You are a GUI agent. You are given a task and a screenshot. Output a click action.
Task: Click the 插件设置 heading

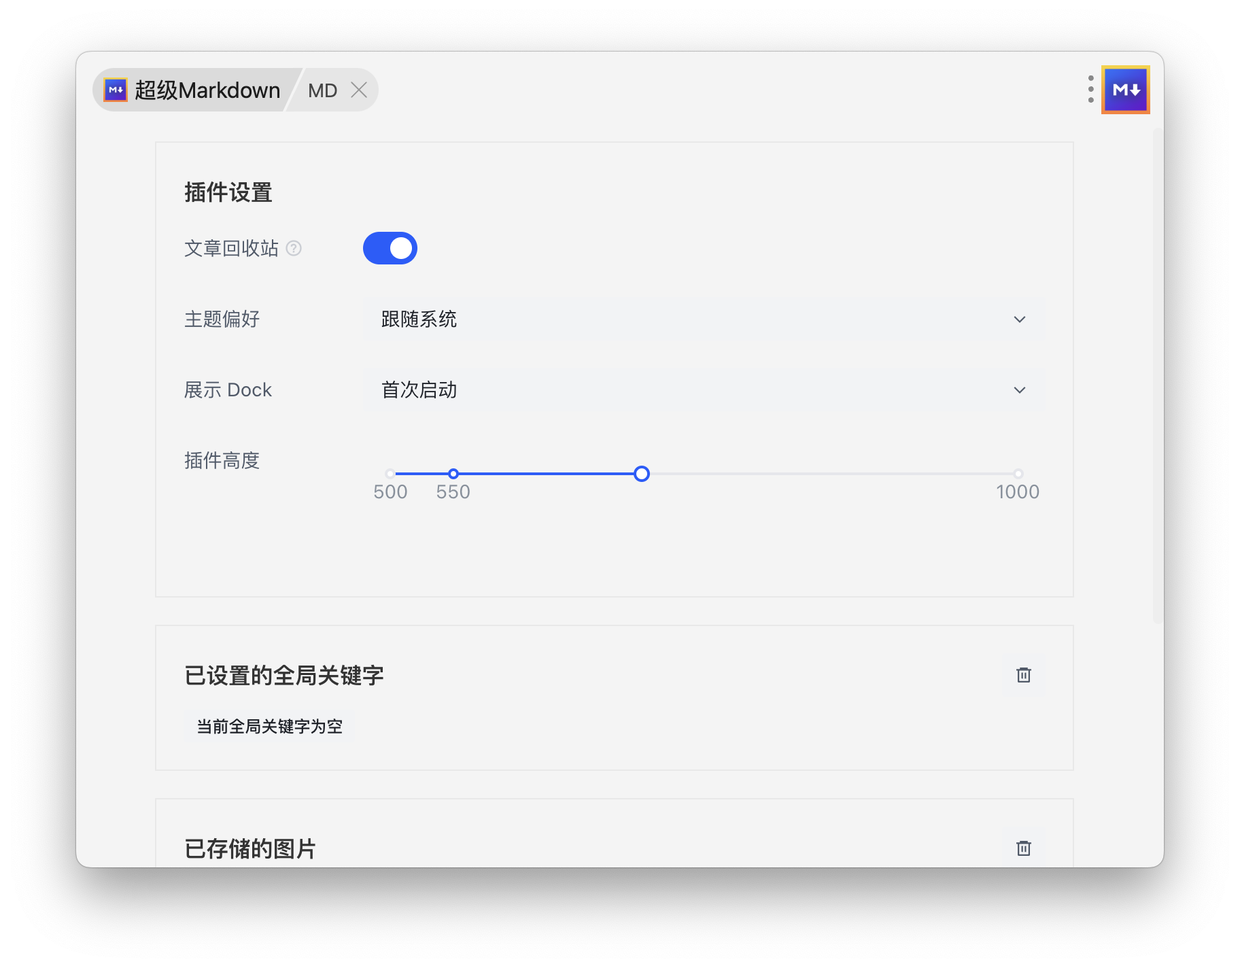point(228,192)
